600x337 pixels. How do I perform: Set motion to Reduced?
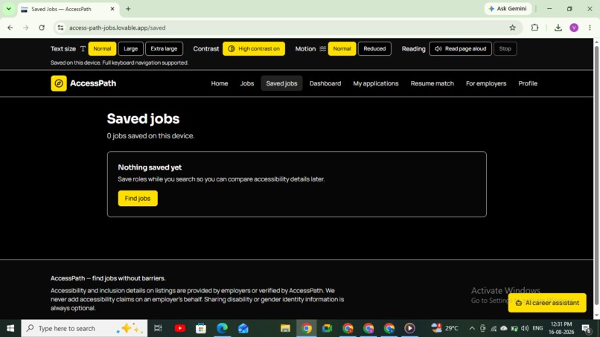(x=374, y=48)
